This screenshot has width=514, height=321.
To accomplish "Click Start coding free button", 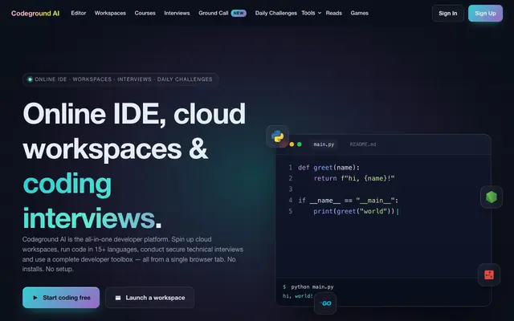I will pyautogui.click(x=61, y=298).
